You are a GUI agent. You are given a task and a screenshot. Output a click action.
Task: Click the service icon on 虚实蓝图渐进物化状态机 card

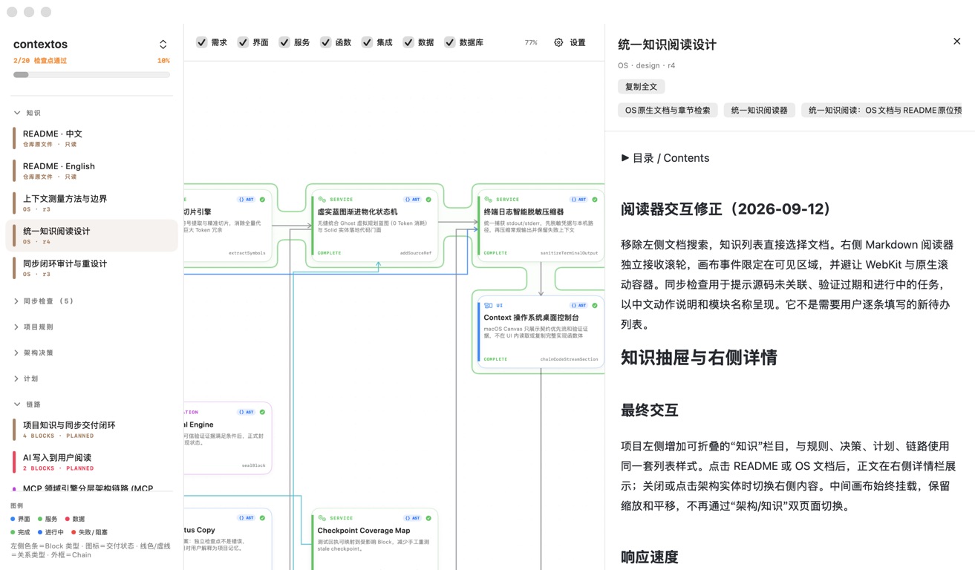click(322, 200)
